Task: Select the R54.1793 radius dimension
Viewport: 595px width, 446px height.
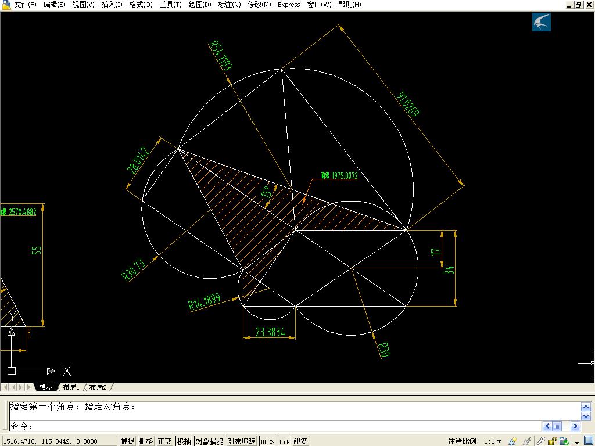Action: coord(220,56)
